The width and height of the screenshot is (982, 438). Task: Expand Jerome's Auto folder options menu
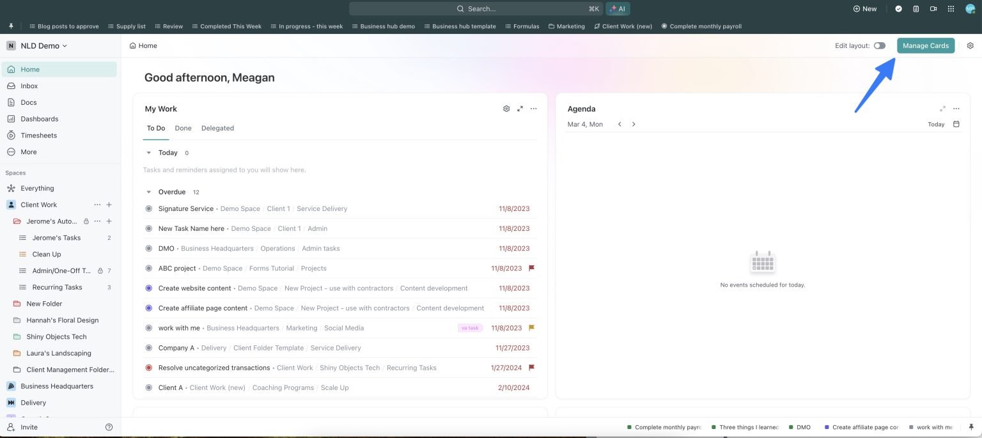point(97,221)
